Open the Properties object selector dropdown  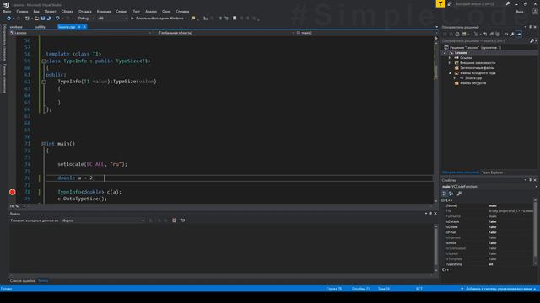(x=489, y=187)
